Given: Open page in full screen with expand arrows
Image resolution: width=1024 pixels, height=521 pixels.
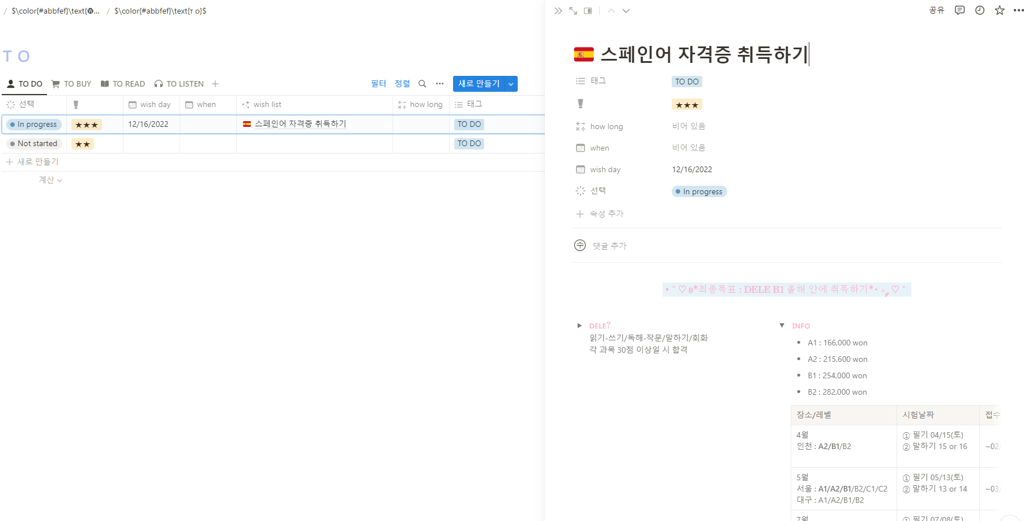Looking at the screenshot, I should [x=573, y=11].
